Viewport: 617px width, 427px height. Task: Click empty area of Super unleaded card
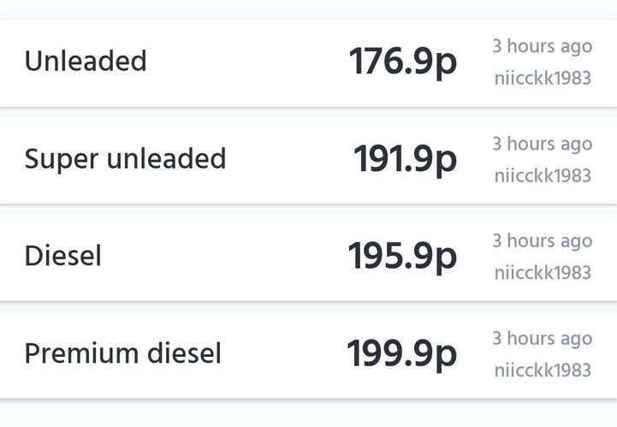click(289, 161)
